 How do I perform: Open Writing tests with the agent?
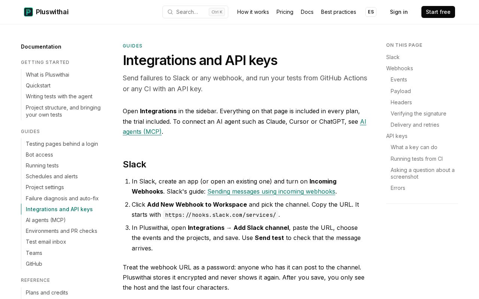[59, 96]
